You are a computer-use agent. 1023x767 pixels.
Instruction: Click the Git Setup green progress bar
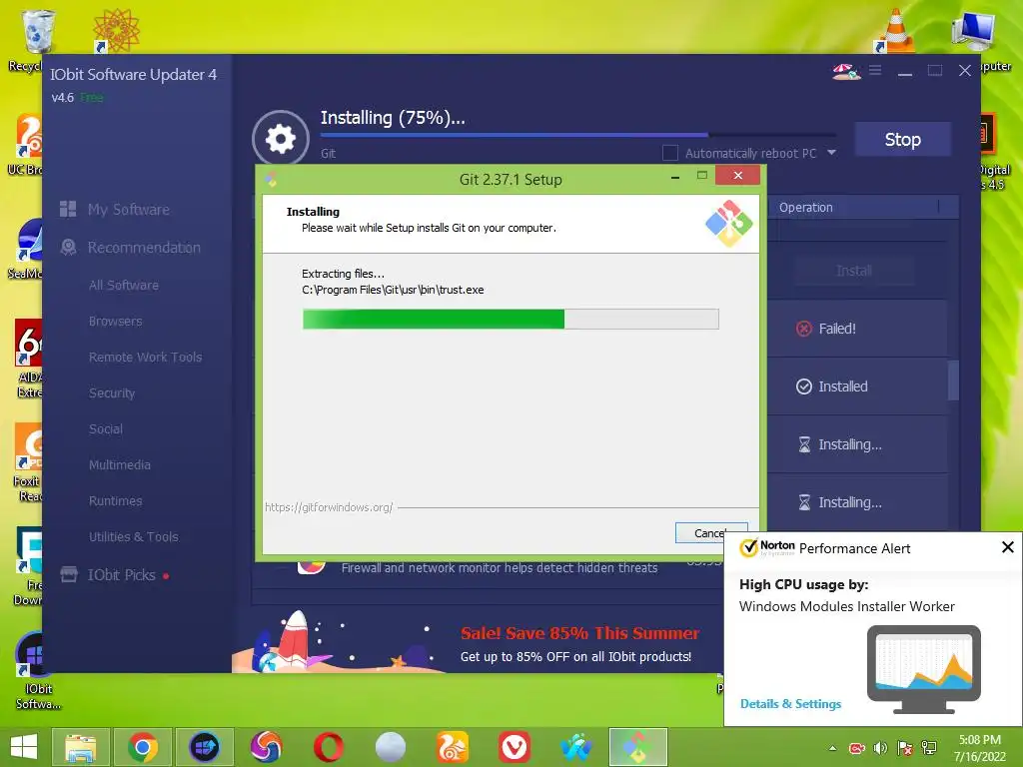pos(511,319)
